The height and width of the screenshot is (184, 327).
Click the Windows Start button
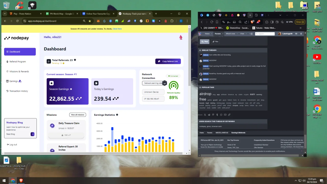[x=4, y=181]
